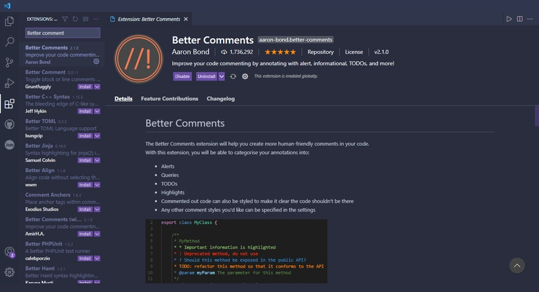This screenshot has height=292, width=539.
Task: Open the Accounts icon with badge
Action: point(9,252)
